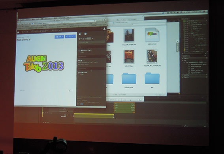Open the ファイル menu tab
The image size is (224, 154).
point(25,32)
